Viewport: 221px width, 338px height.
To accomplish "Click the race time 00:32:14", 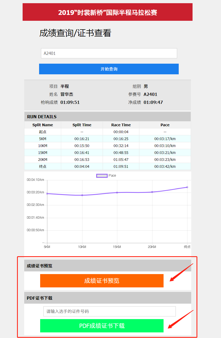I will coord(121,146).
